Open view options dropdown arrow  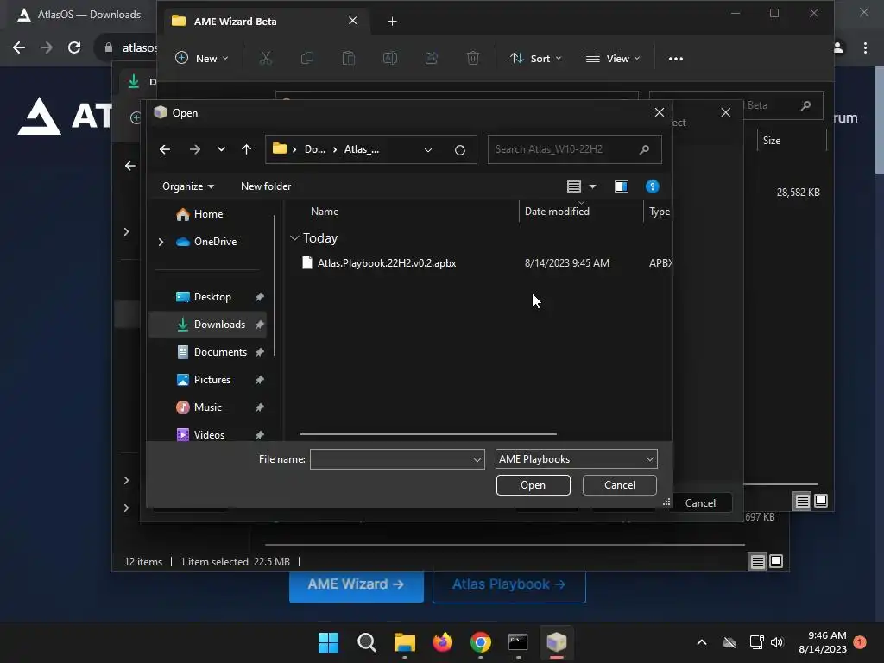[x=592, y=186]
